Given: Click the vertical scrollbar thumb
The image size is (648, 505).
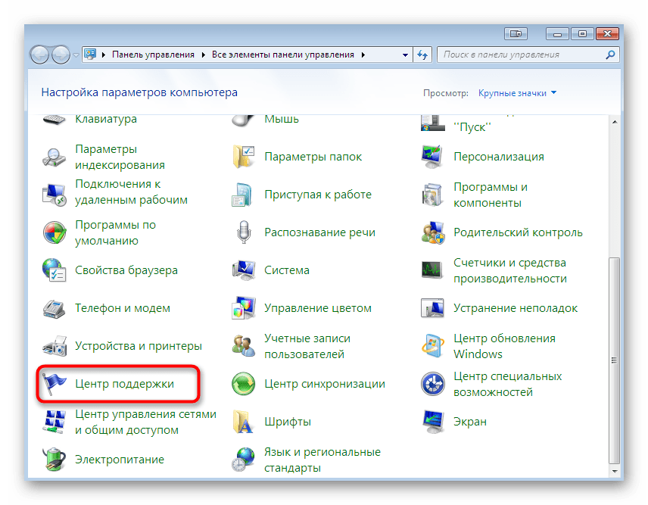Looking at the screenshot, I should pyautogui.click(x=614, y=360).
